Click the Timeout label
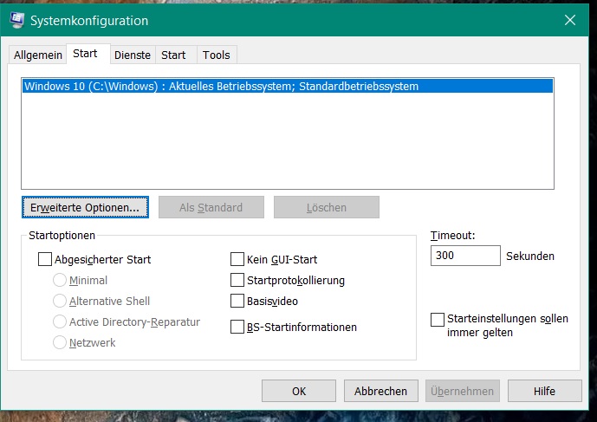This screenshot has height=422, width=597. coord(452,236)
